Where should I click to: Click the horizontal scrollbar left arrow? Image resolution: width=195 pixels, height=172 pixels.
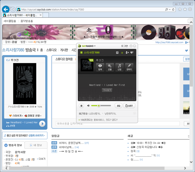pyautogui.click(x=6, y=168)
